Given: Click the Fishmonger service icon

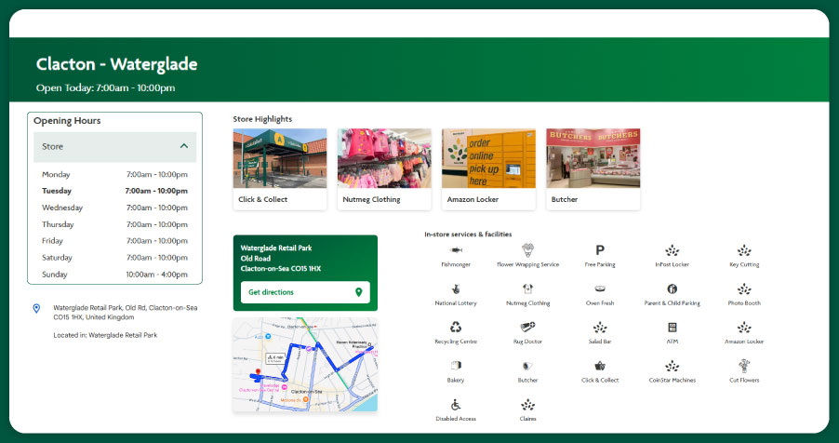Looking at the screenshot, I should click(456, 250).
